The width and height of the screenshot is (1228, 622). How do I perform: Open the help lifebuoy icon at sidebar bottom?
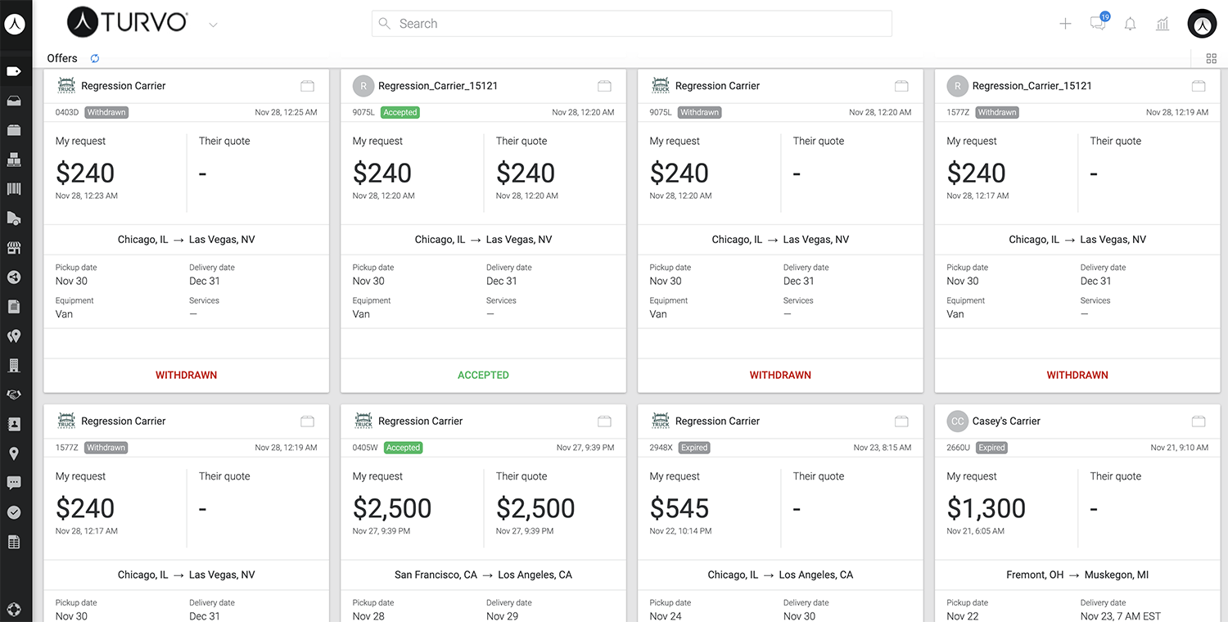pos(14,610)
